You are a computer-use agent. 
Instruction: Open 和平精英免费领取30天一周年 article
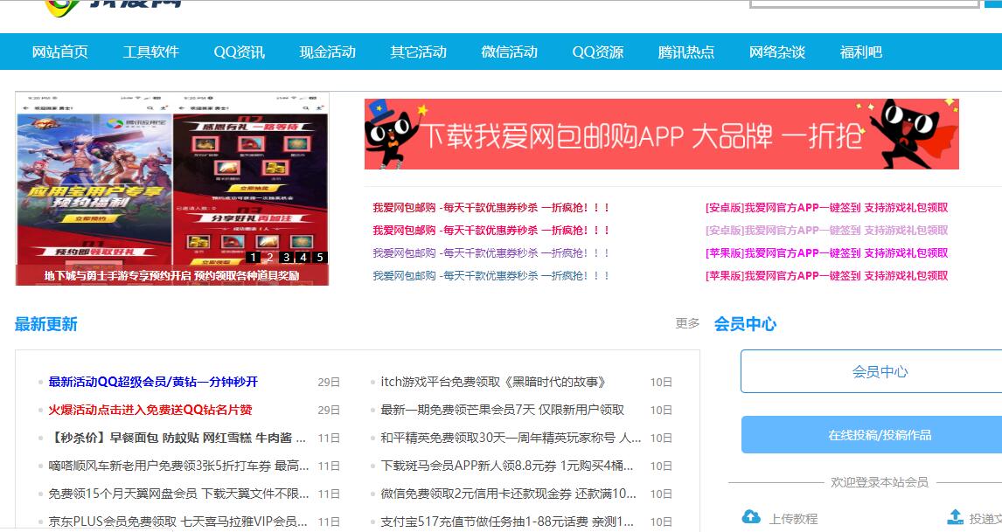[511, 439]
